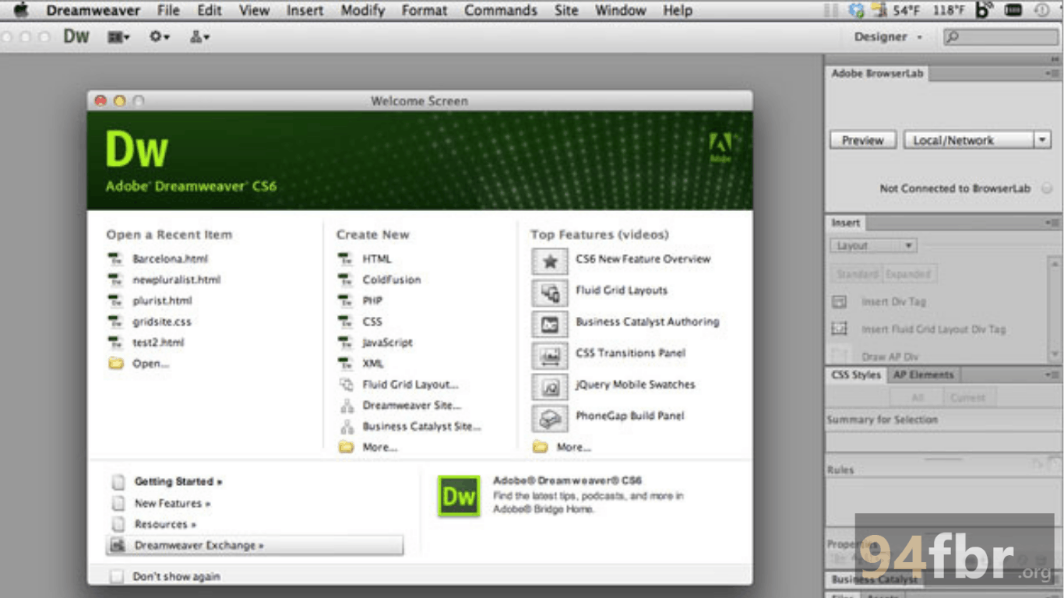Image resolution: width=1064 pixels, height=598 pixels.
Task: Open the Modify menu
Action: tap(363, 10)
